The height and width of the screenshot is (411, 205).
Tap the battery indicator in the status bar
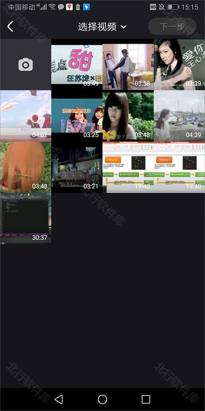[173, 7]
